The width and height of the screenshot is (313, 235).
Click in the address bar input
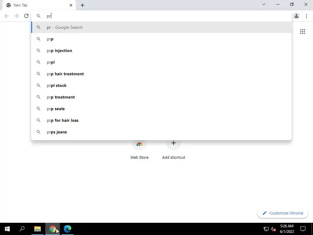162,16
